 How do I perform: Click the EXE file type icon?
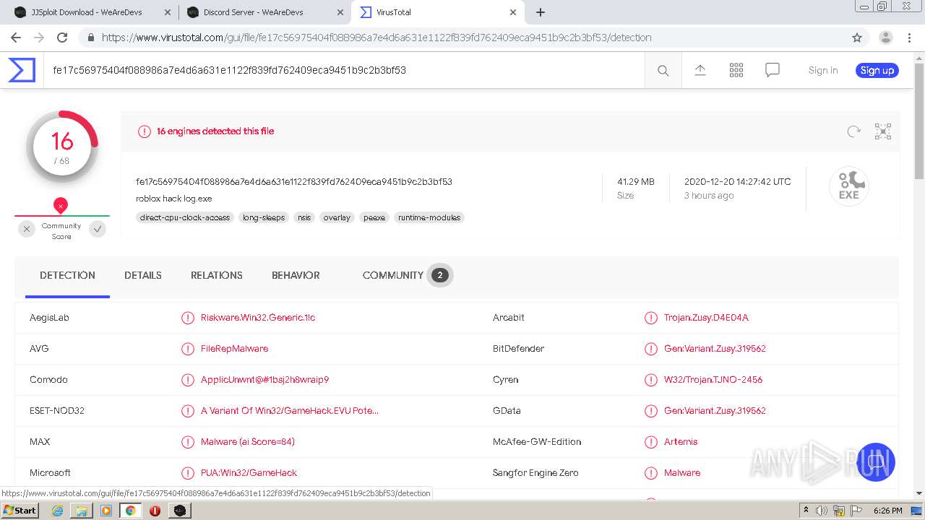pos(849,186)
